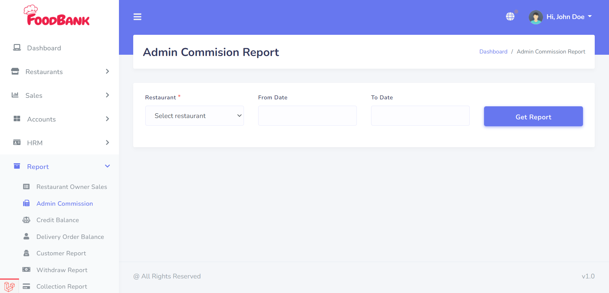This screenshot has height=293, width=609.
Task: Open the Report menu item
Action: tap(59, 167)
